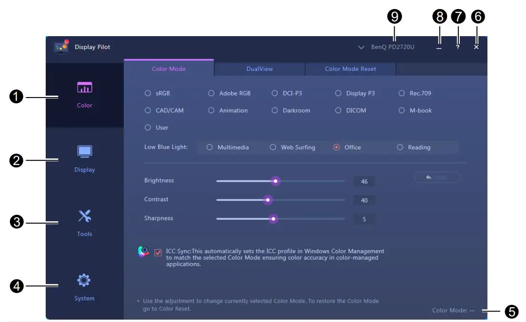Click the ICC Sync description text
526x322 pixels.
coord(275,257)
